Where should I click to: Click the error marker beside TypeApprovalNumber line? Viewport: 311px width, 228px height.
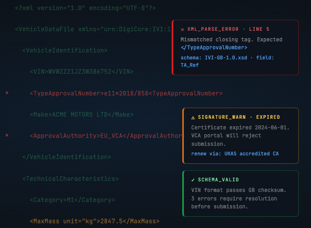coord(7,93)
